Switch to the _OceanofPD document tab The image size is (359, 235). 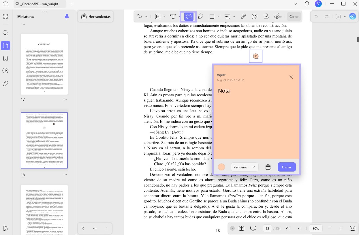[x=40, y=4]
